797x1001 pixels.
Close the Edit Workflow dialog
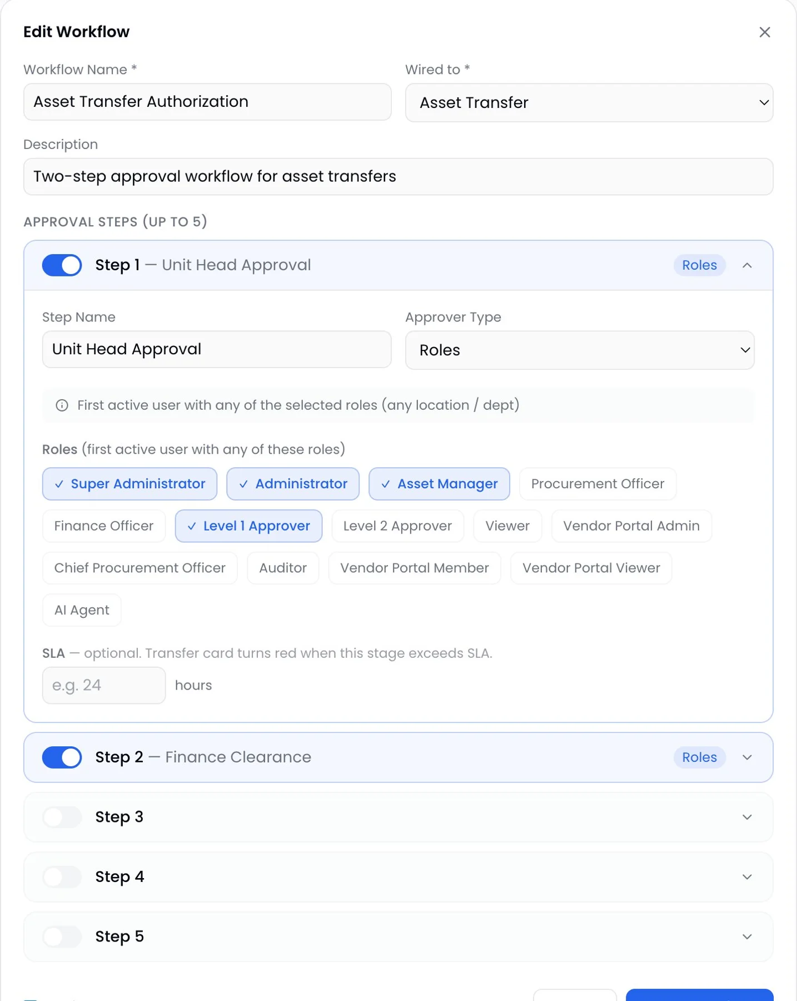(x=765, y=32)
